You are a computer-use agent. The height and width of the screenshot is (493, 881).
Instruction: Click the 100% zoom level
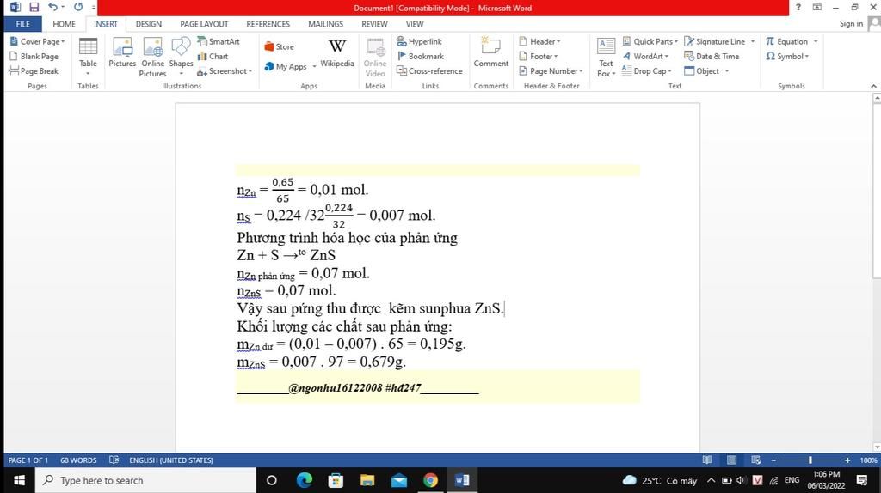click(868, 460)
